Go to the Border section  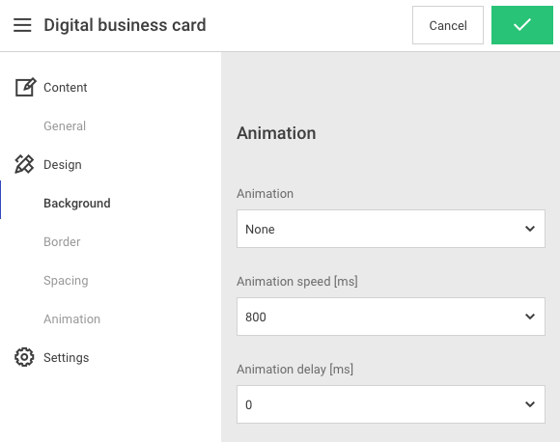(x=62, y=241)
